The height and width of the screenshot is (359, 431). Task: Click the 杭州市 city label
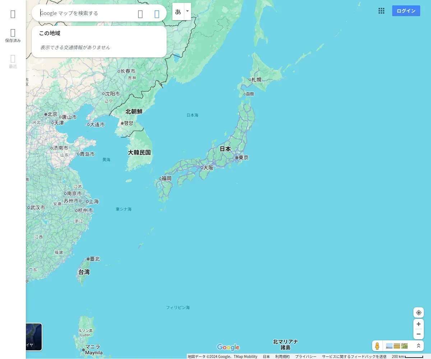[x=85, y=210]
